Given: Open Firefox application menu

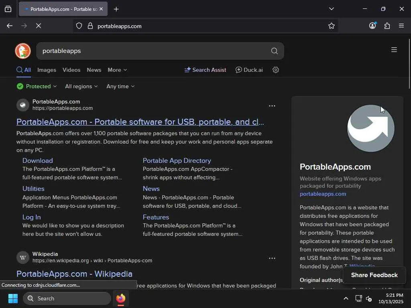Looking at the screenshot, I should tap(401, 26).
